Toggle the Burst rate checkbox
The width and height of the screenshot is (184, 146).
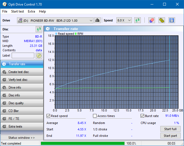coord(143,116)
